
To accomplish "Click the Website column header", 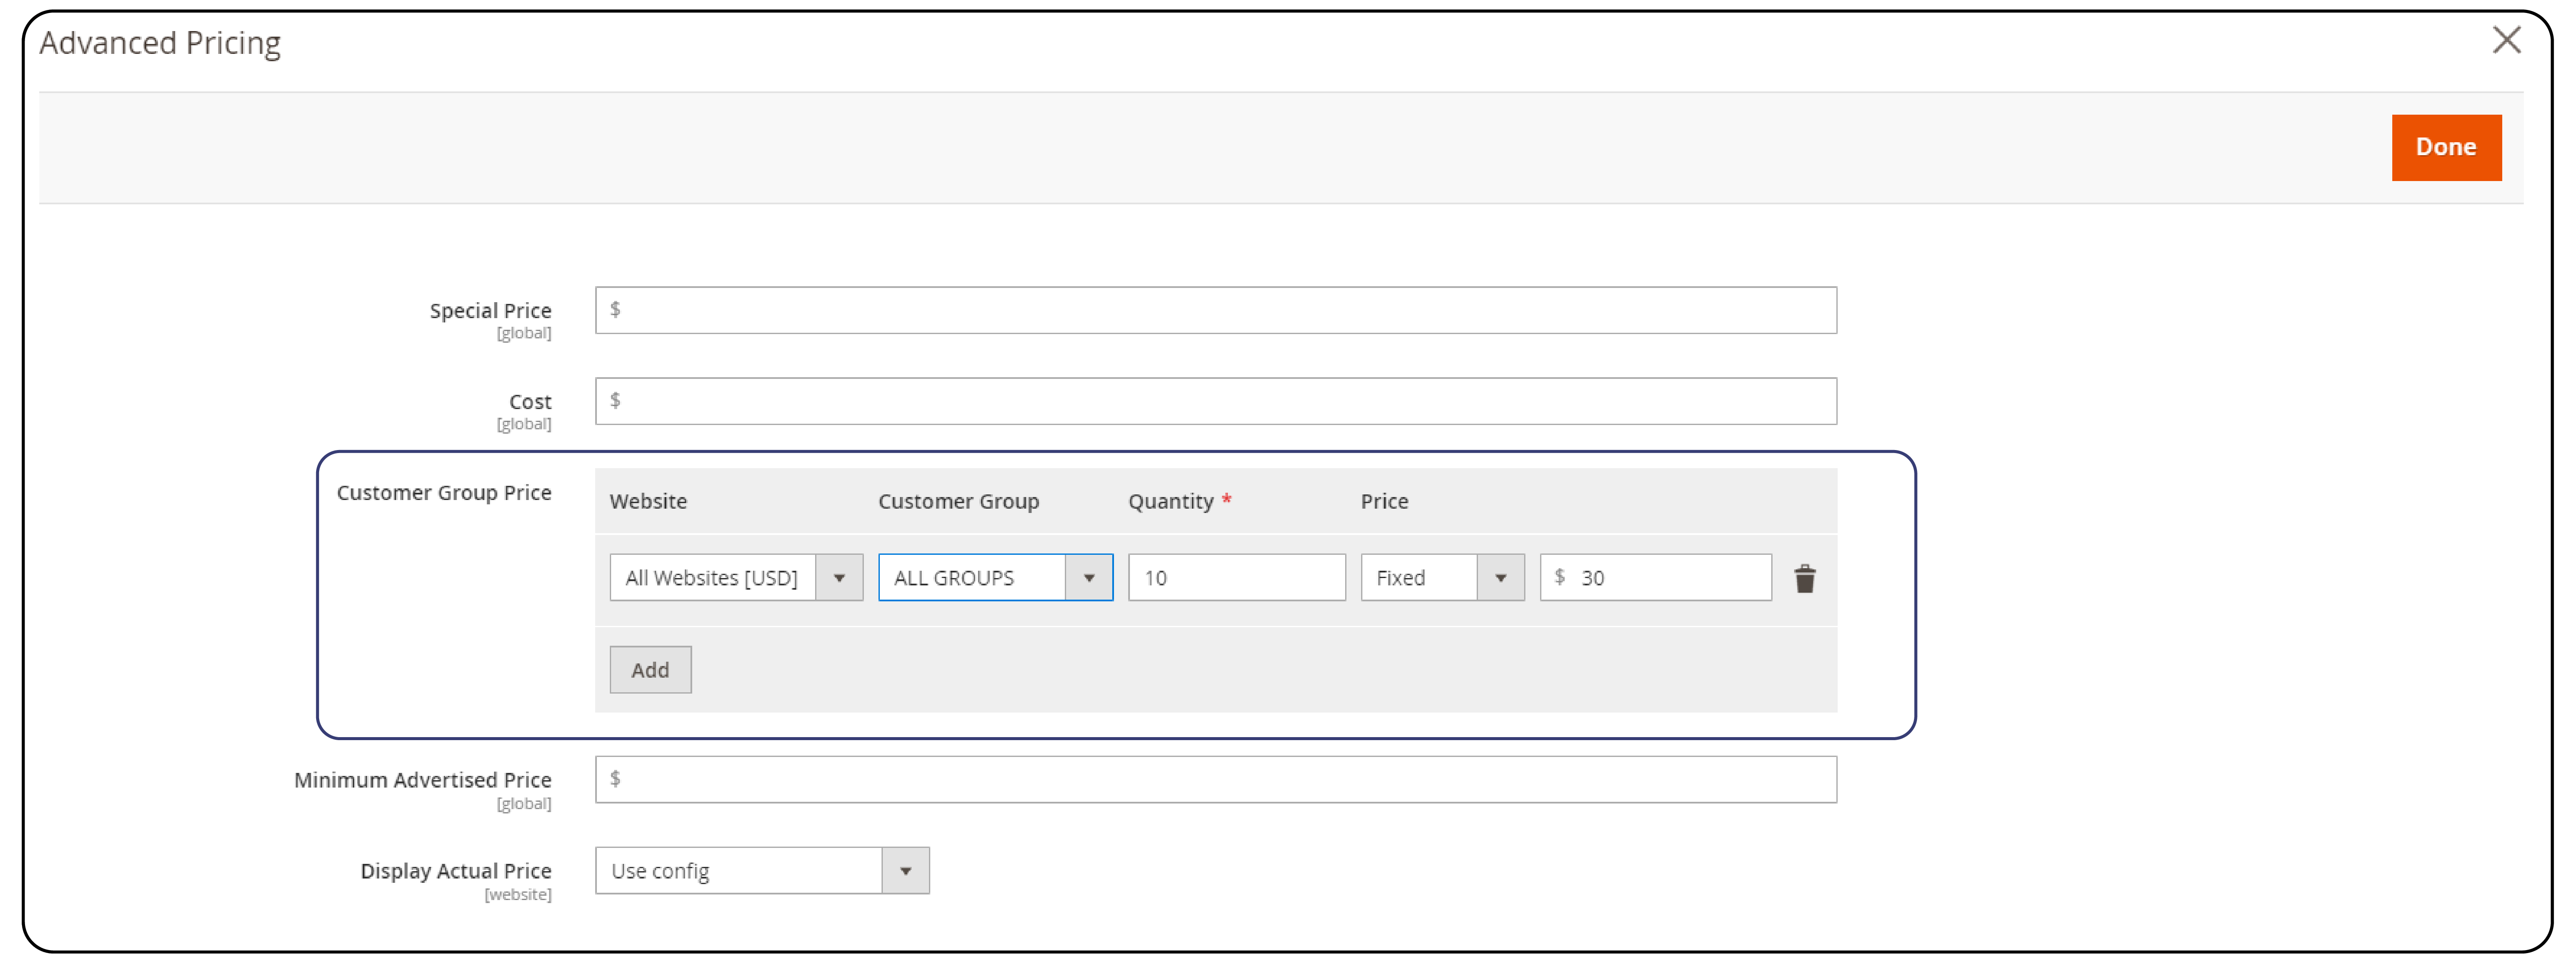I will (648, 501).
